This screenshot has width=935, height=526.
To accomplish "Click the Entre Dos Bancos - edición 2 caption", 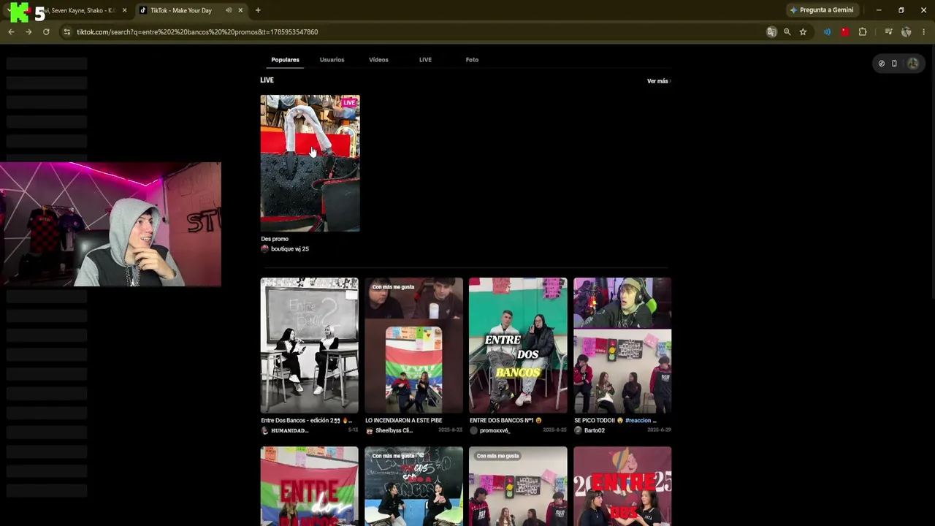I will (307, 421).
